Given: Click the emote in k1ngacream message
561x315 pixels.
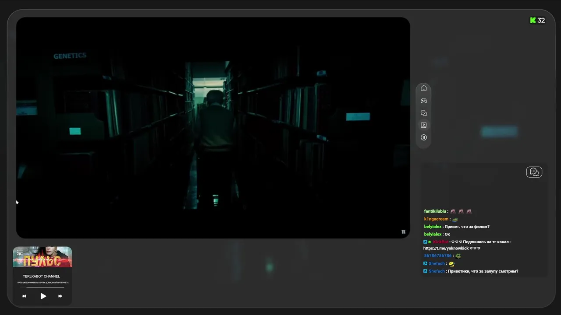Looking at the screenshot, I should click(x=455, y=219).
